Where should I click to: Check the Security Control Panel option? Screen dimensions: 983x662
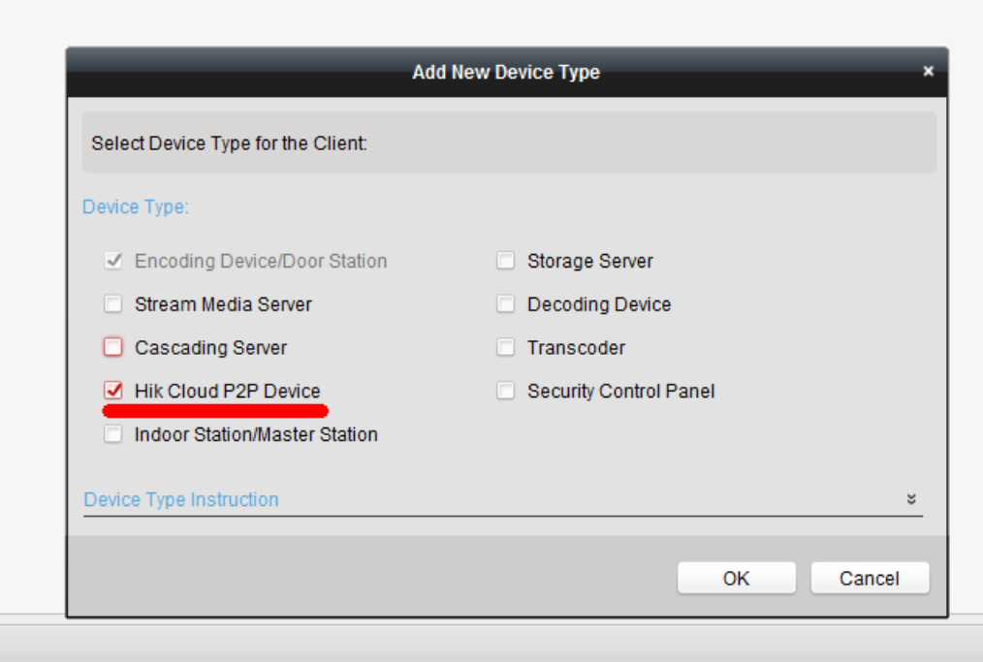click(505, 392)
